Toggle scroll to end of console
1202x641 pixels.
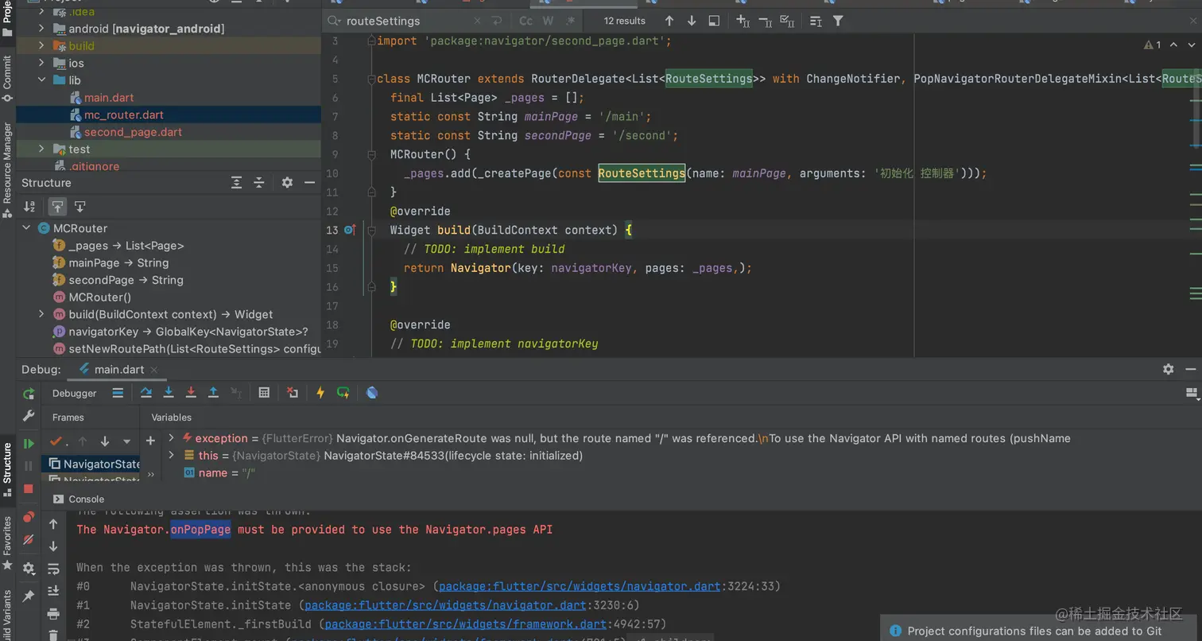[53, 591]
